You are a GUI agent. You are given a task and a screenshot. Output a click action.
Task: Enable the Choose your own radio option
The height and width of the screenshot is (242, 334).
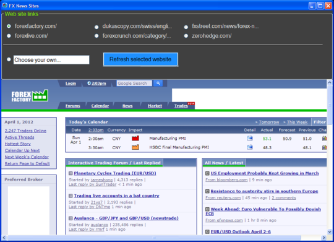(9, 59)
